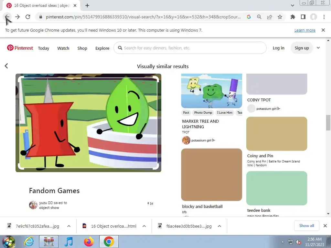Open the Shop menu item
The image size is (331, 248).
(82, 48)
